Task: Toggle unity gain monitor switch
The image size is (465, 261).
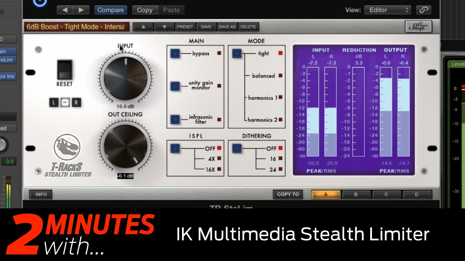Action: tap(175, 86)
